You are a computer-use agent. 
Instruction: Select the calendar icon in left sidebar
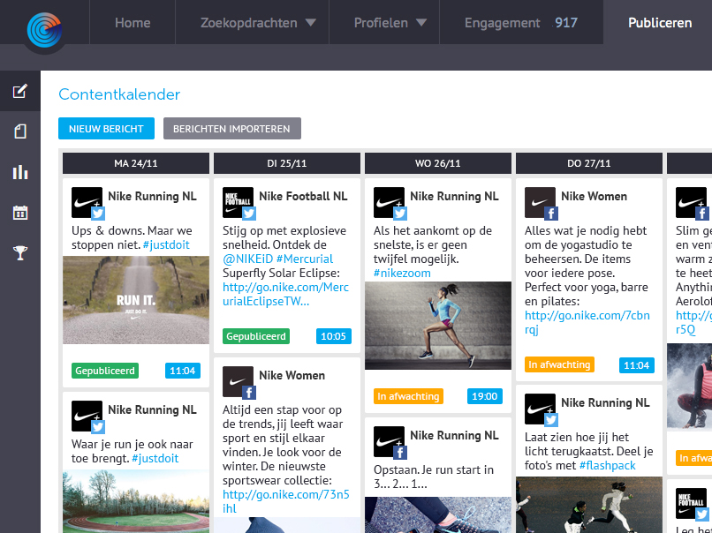[x=19, y=213]
